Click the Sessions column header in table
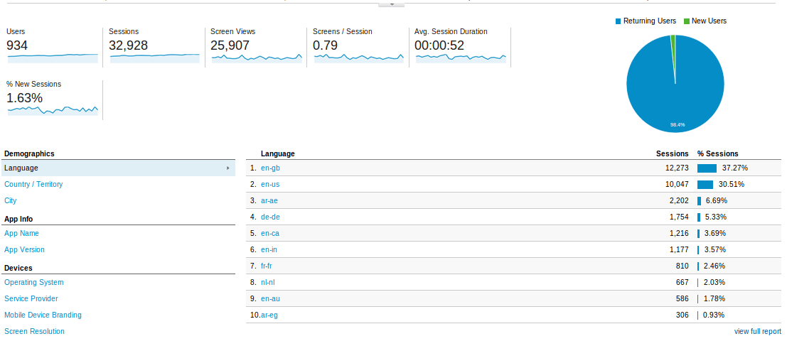Screen dimensions: 787x346 click(x=672, y=153)
